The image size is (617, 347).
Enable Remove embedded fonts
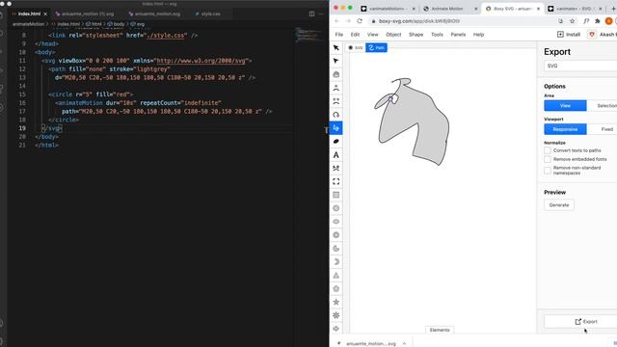548,159
